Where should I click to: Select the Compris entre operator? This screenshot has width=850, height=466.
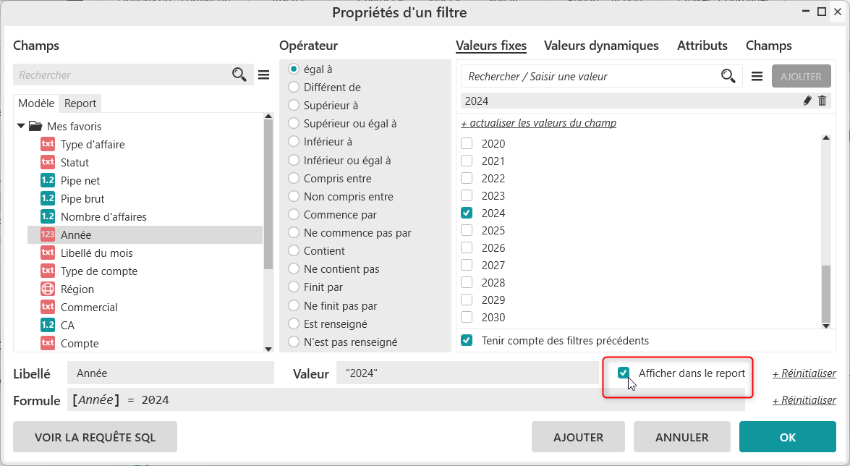(x=294, y=178)
